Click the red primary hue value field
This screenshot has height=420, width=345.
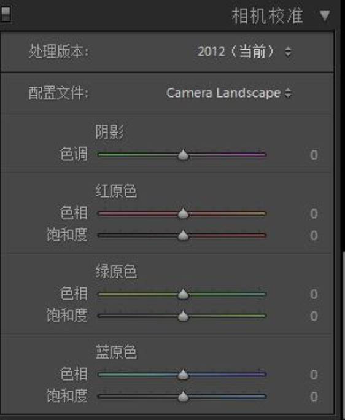tap(314, 214)
